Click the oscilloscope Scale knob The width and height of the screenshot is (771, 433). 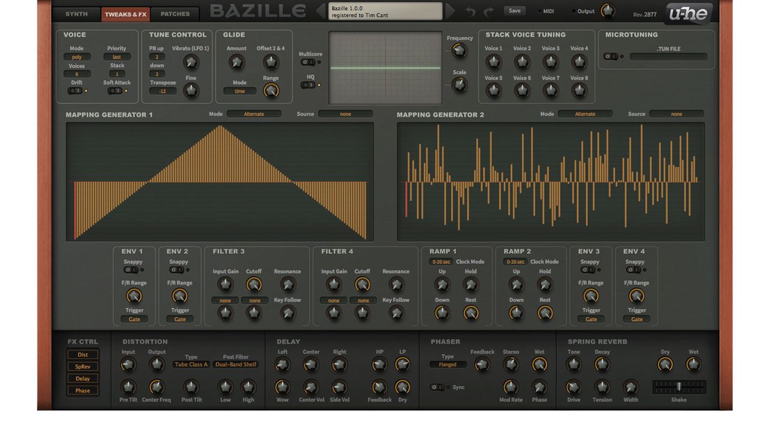460,85
